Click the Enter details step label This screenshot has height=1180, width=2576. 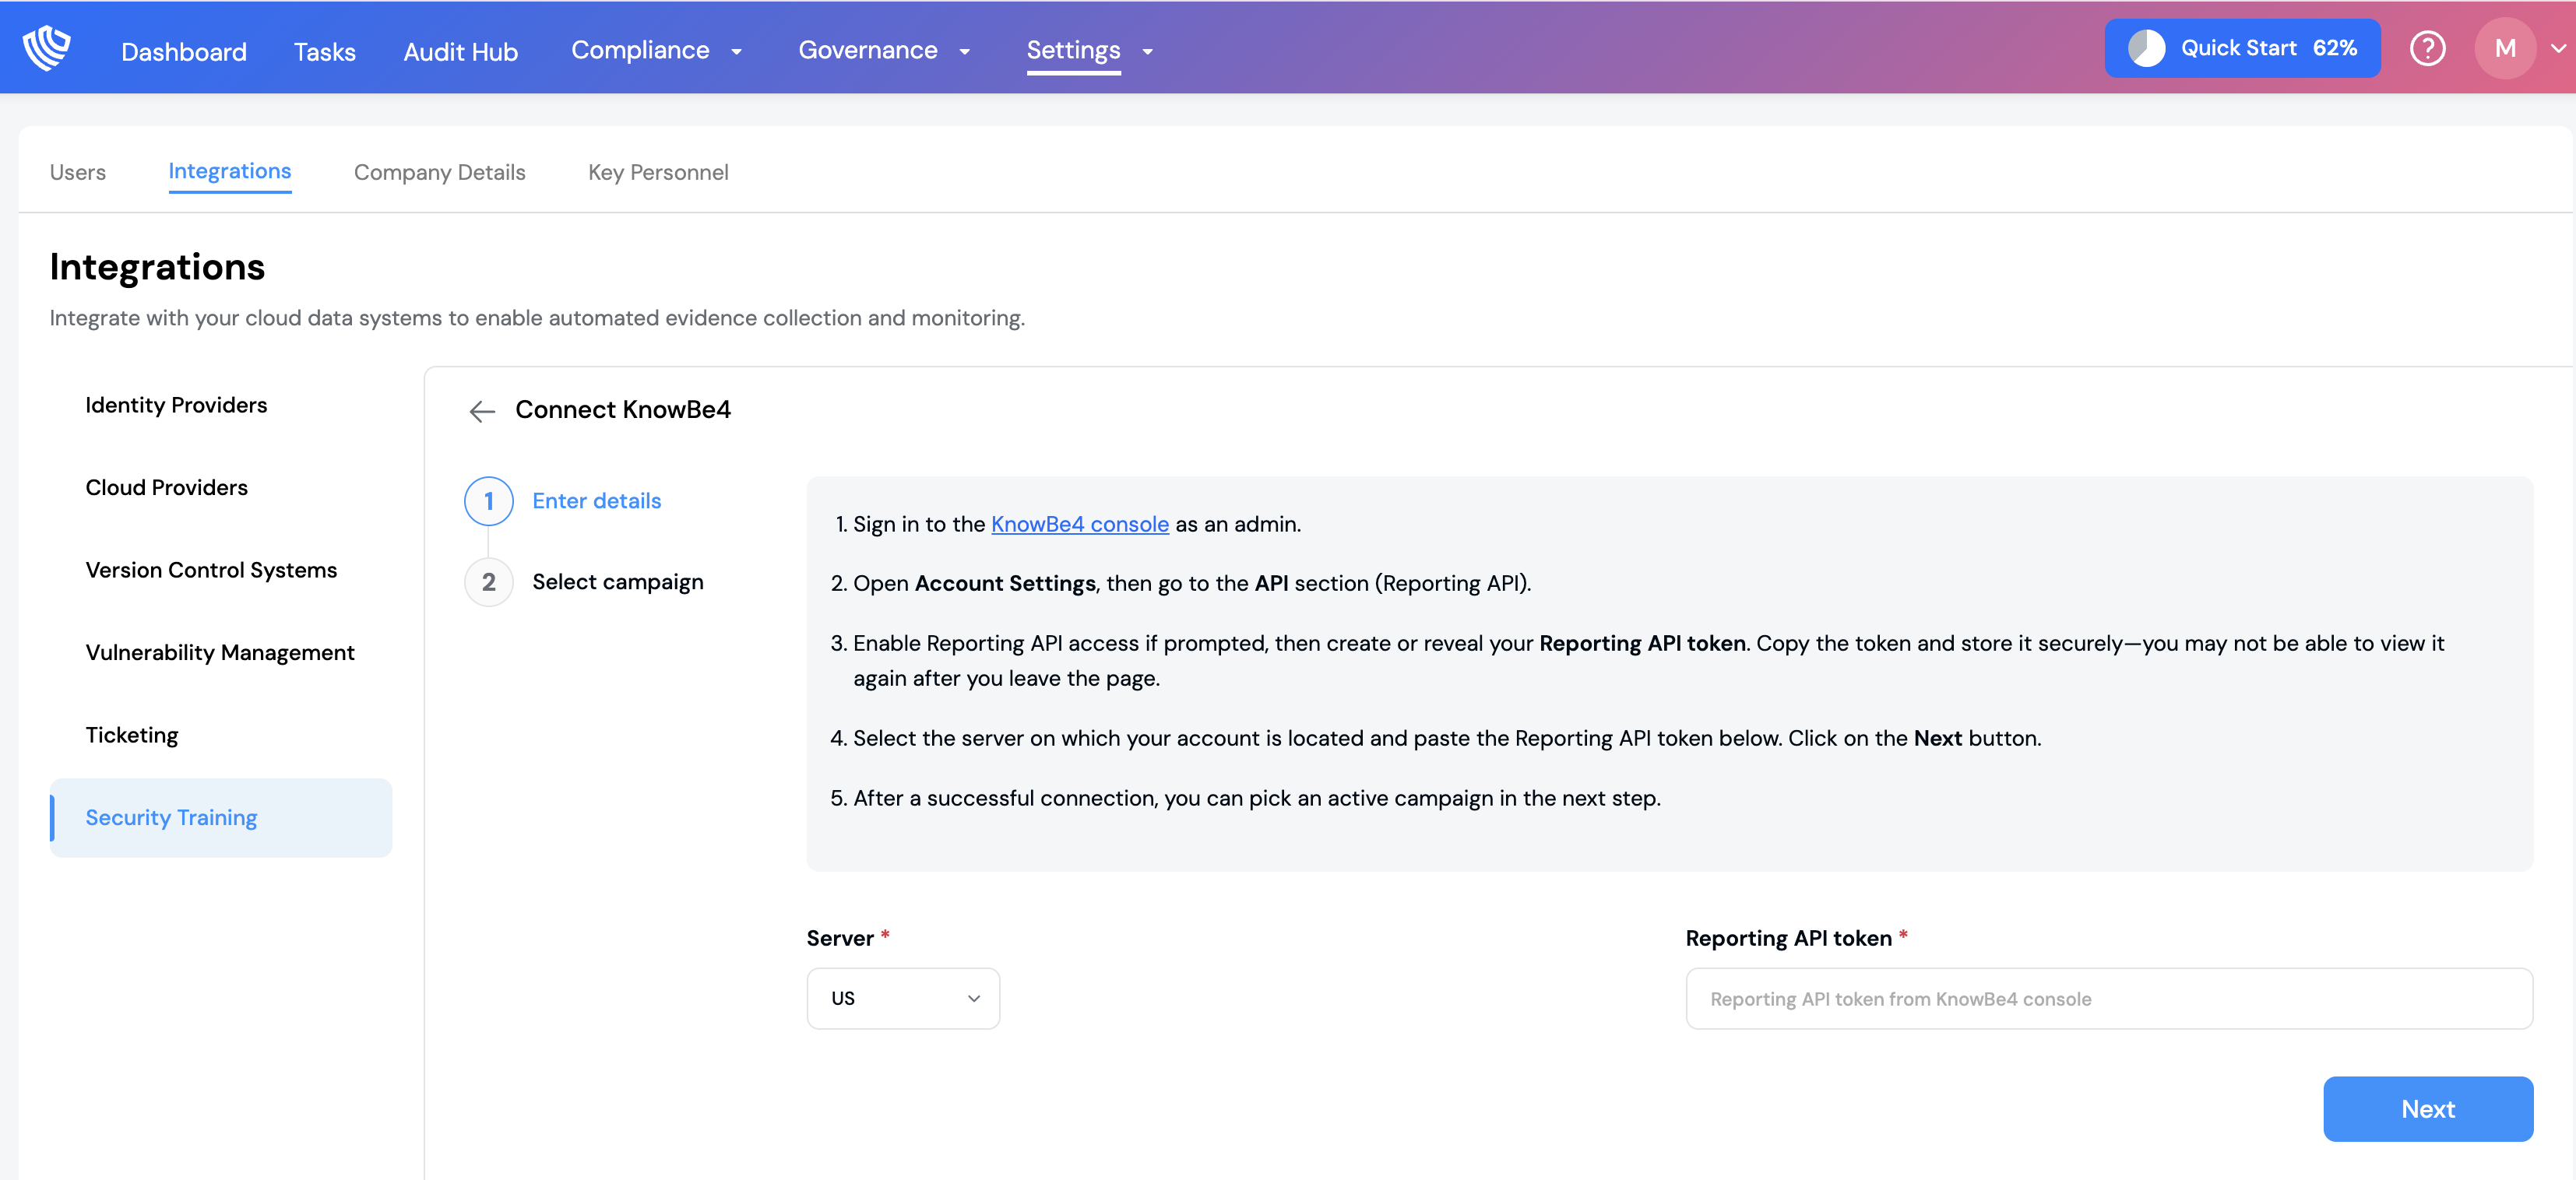click(597, 500)
